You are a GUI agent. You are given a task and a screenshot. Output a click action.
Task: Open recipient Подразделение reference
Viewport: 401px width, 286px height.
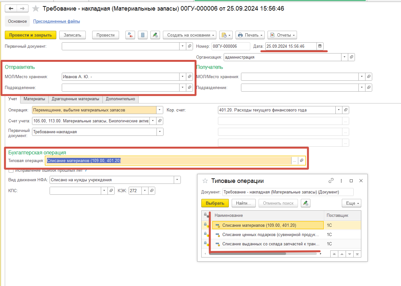[x=369, y=87]
